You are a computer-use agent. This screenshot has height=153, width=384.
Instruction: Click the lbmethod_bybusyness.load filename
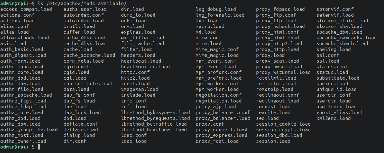pyautogui.click(x=155, y=112)
